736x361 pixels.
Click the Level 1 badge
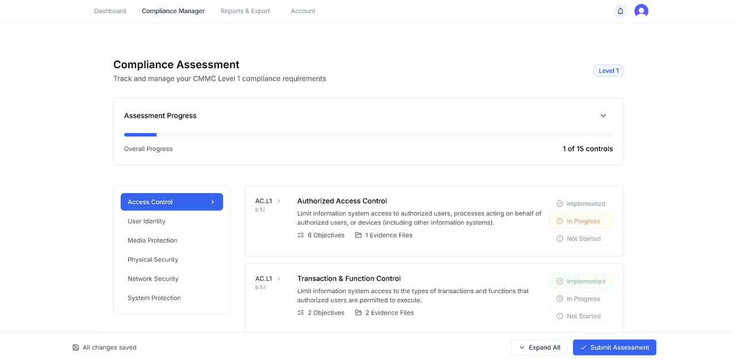click(608, 71)
